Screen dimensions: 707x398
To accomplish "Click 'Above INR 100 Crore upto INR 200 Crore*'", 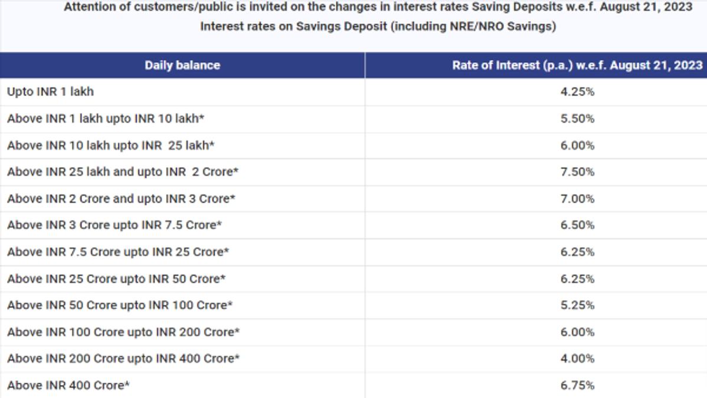I will click(x=123, y=332).
